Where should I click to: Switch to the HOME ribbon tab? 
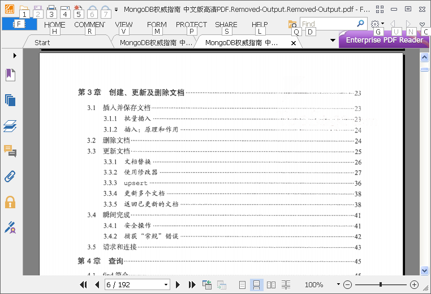(x=55, y=25)
